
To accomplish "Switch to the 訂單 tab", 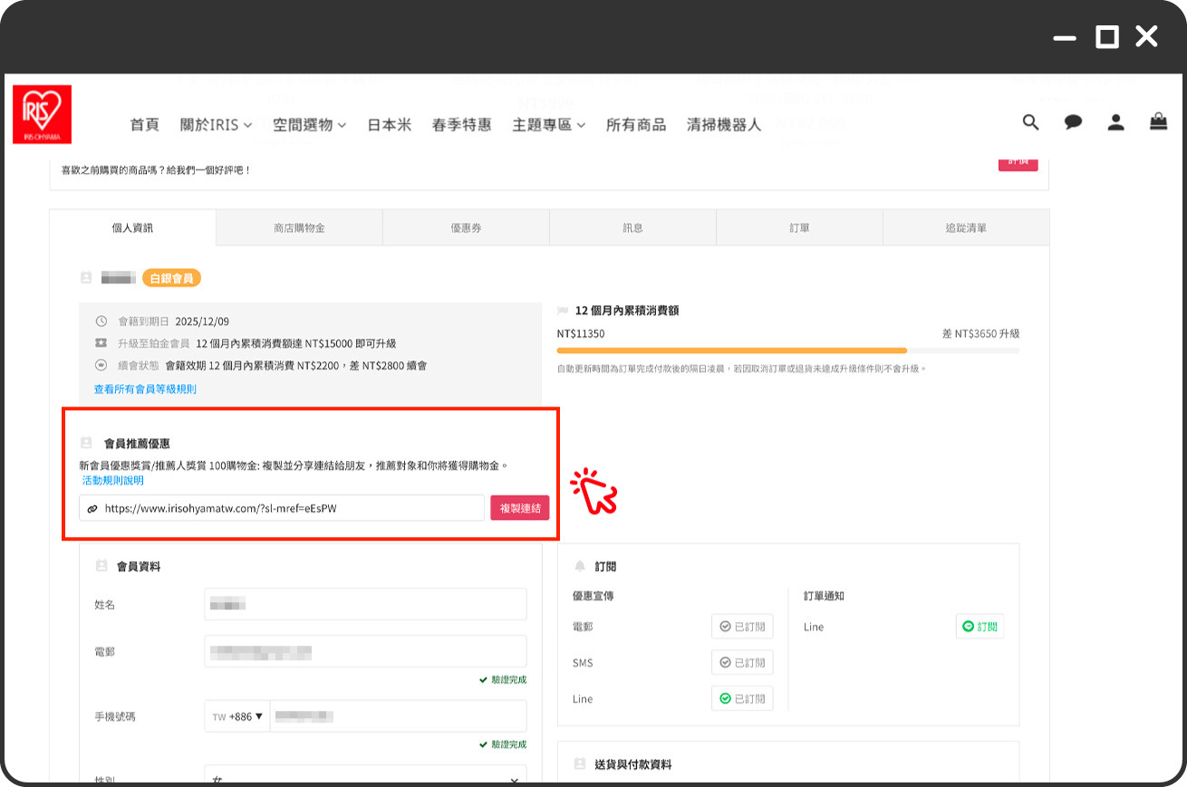I will [799, 228].
